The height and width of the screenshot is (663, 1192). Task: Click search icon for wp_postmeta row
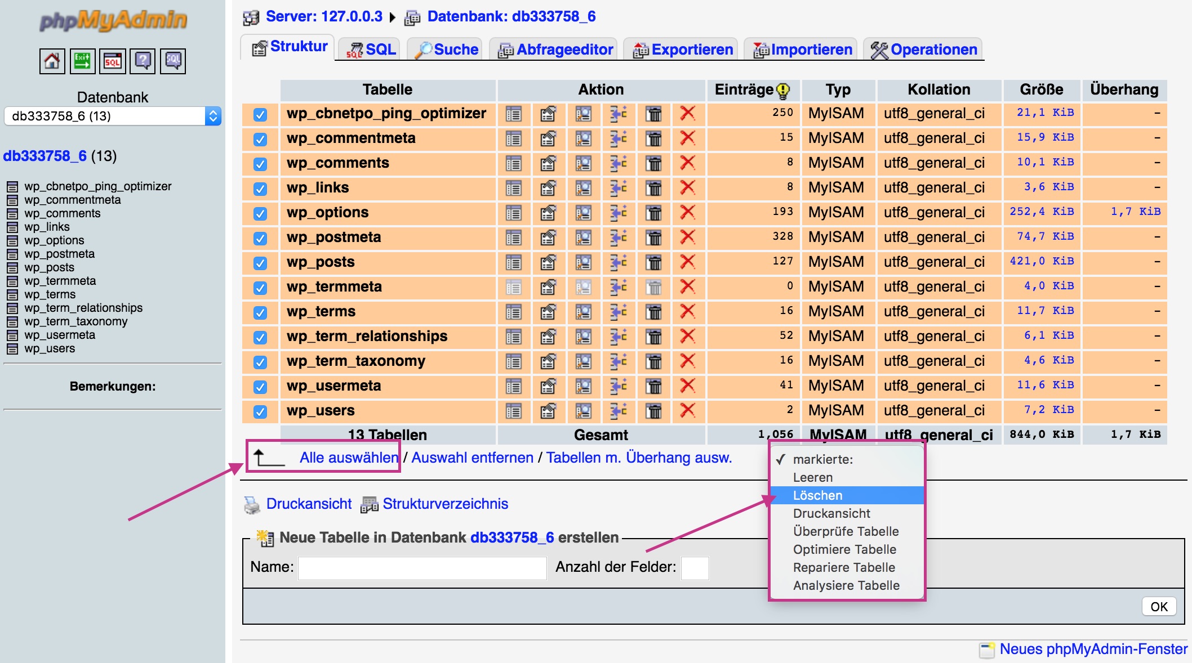[x=583, y=238]
